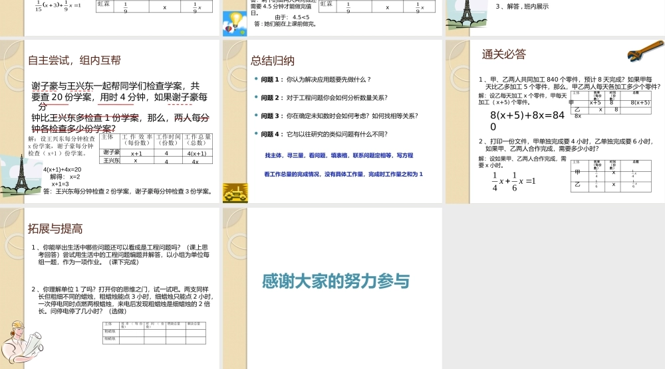Click 谢子豪 row label in the table

click(112, 153)
